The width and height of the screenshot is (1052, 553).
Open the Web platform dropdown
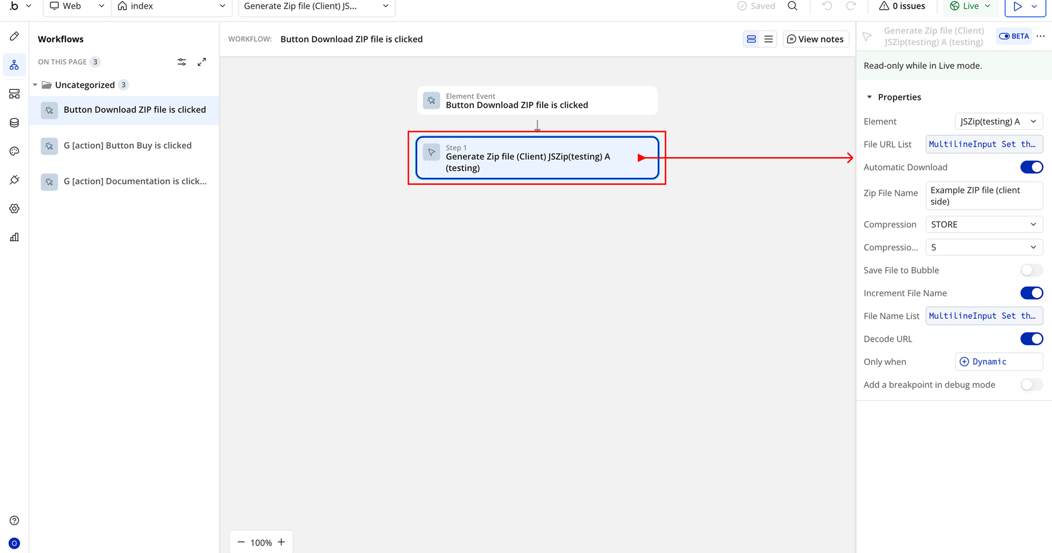pyautogui.click(x=77, y=6)
